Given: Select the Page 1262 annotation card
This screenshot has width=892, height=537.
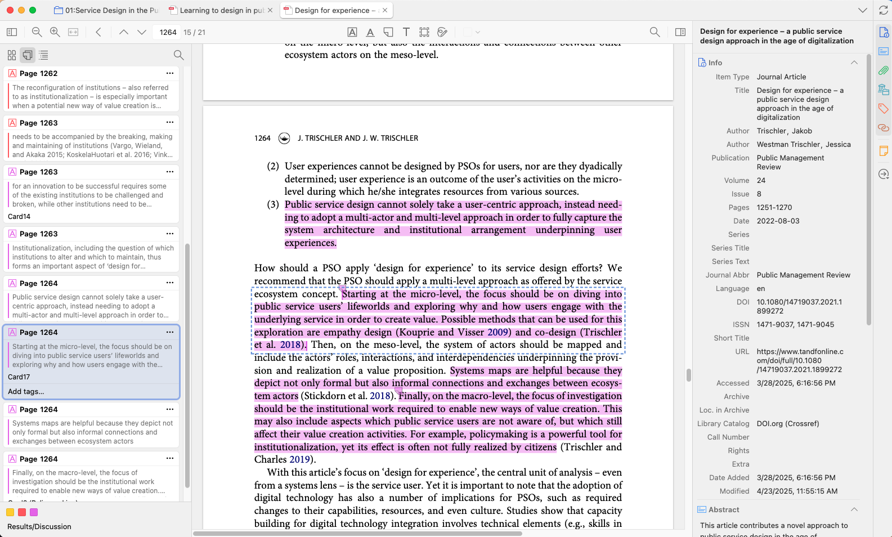Looking at the screenshot, I should (x=91, y=89).
